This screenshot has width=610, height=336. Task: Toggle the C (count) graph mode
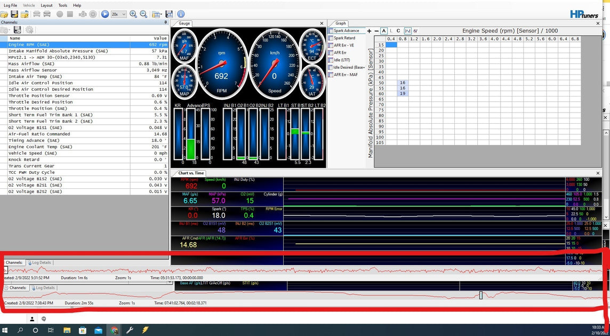coord(398,31)
